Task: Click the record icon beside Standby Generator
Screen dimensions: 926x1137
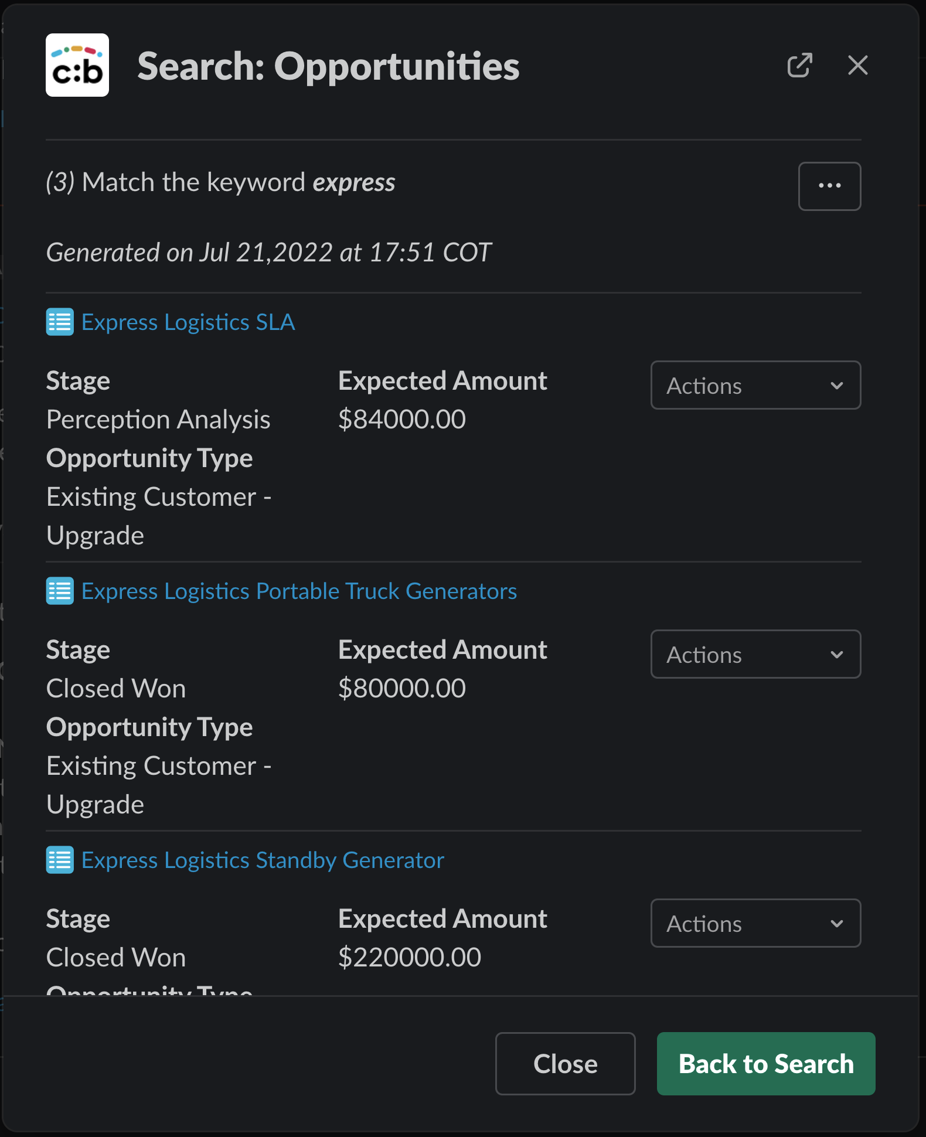Action: coord(60,860)
